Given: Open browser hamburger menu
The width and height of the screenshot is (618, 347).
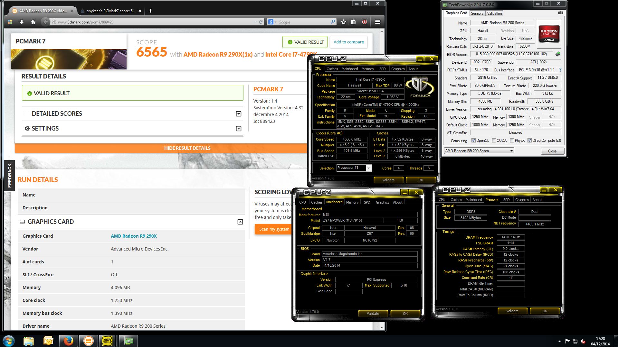Looking at the screenshot, I should (x=378, y=22).
